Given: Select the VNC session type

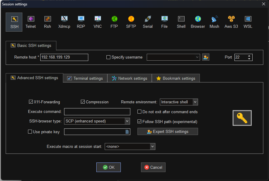Looking at the screenshot, I should [x=98, y=22].
